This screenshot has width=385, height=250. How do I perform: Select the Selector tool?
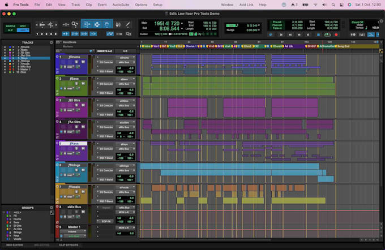(x=97, y=24)
